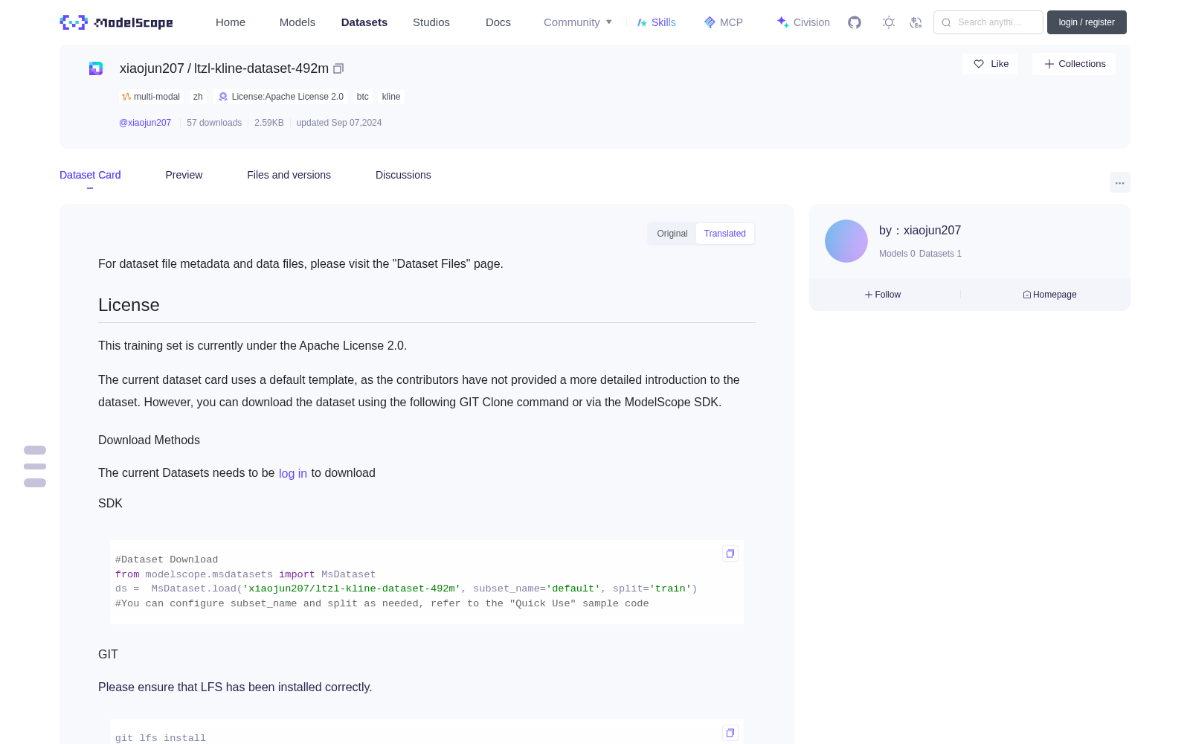Viewport: 1190px width, 744px height.
Task: Open the Skills nav item
Action: 656,22
